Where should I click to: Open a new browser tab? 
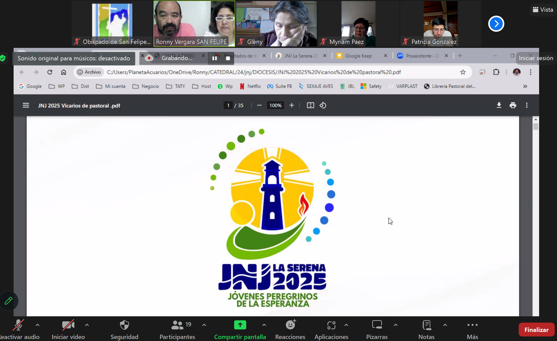[460, 56]
